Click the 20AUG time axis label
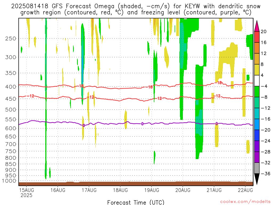Screen dimensions: 273x205 click(x=183, y=190)
